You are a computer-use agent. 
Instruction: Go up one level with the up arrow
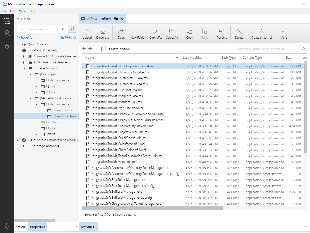click(101, 49)
